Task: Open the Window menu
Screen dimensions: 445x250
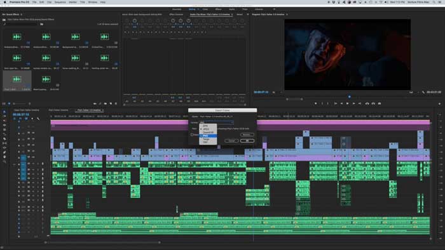Action: (x=93, y=2)
